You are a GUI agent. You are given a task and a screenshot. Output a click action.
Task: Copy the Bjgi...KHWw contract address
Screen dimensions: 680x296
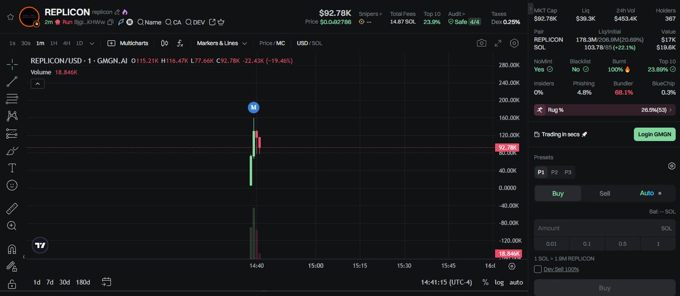pos(111,22)
